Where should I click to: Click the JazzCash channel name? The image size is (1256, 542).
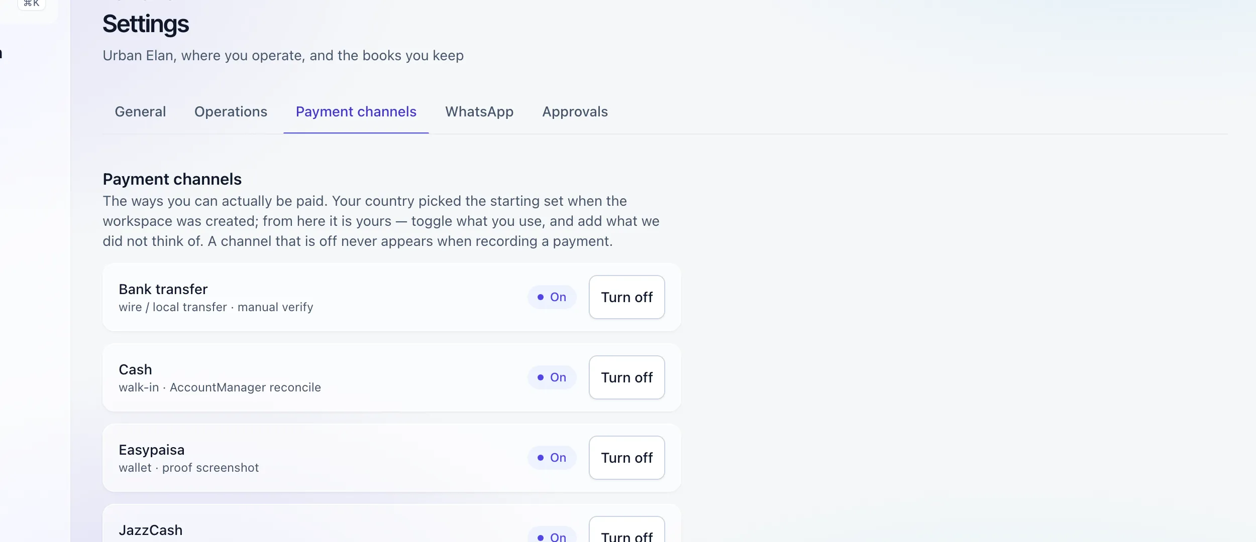(x=150, y=530)
